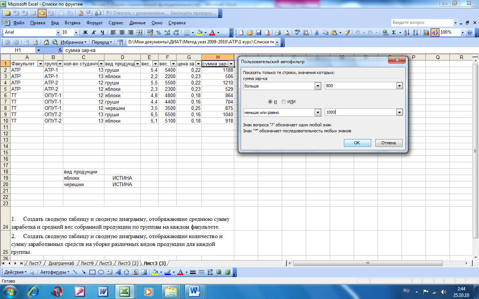This screenshot has height=299, width=479.
Task: Select the 'ИЛИ' radio button
Action: (x=284, y=102)
